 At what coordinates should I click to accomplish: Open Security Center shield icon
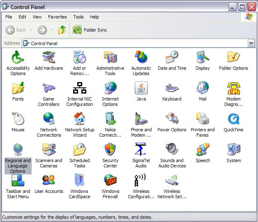click(x=110, y=149)
